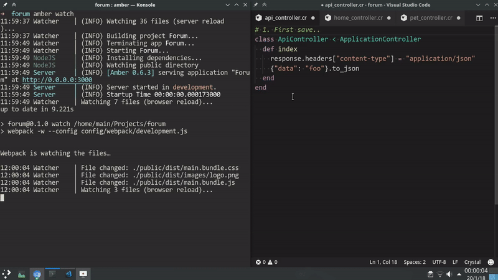
Task: Open http://0.0.0.0:3000 link in Konsole
Action: pyautogui.click(x=57, y=80)
